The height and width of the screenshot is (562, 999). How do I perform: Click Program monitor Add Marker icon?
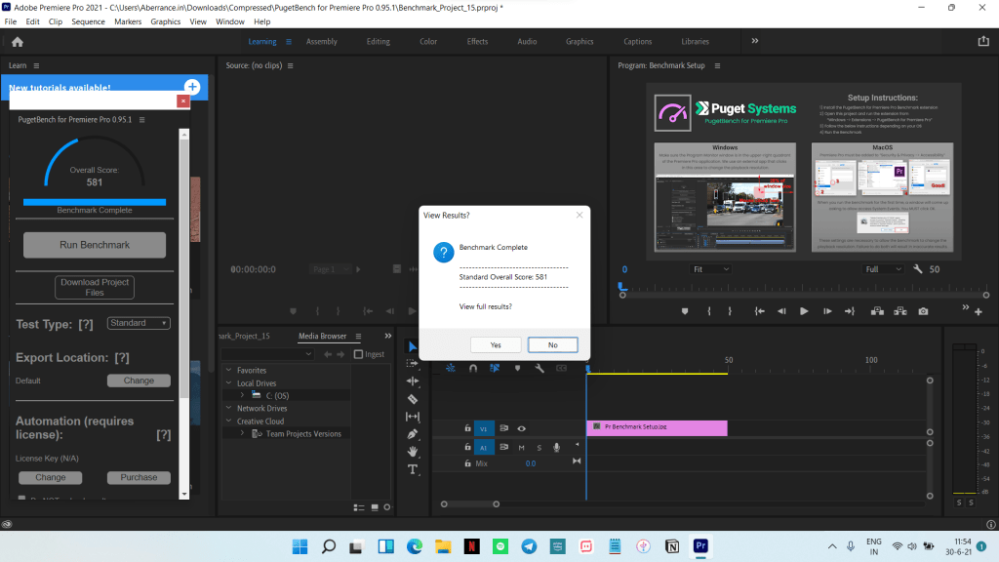685,311
